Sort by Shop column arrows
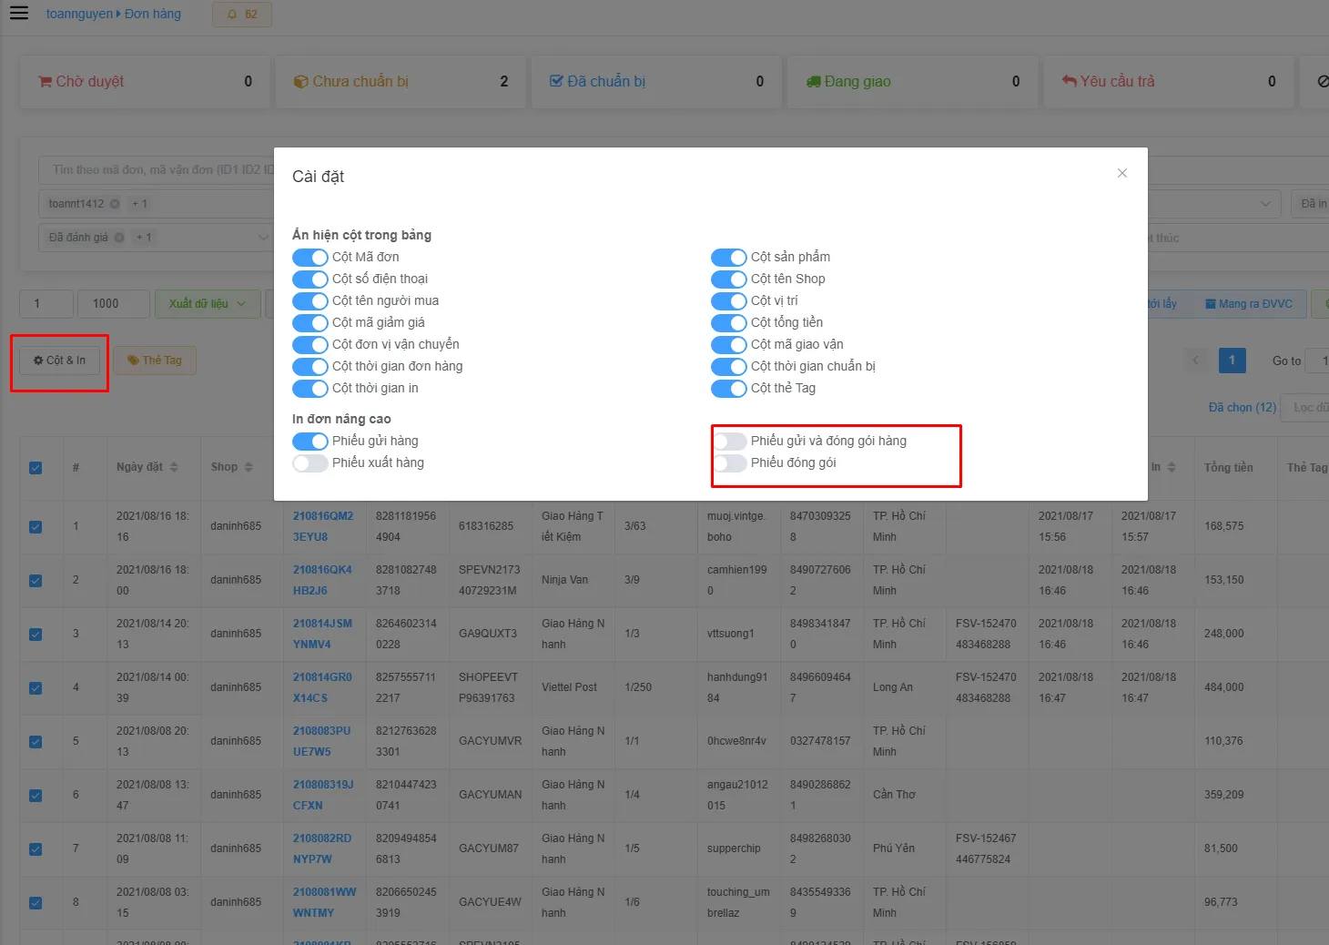The height and width of the screenshot is (945, 1329). pos(249,467)
